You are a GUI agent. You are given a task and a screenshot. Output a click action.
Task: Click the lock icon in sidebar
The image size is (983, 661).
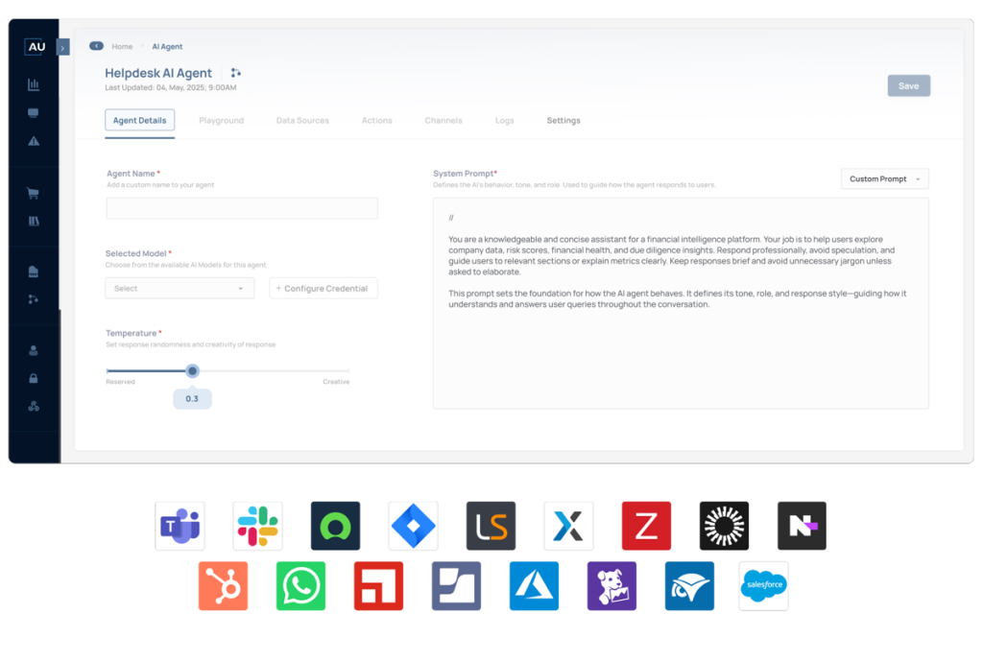[x=34, y=378]
